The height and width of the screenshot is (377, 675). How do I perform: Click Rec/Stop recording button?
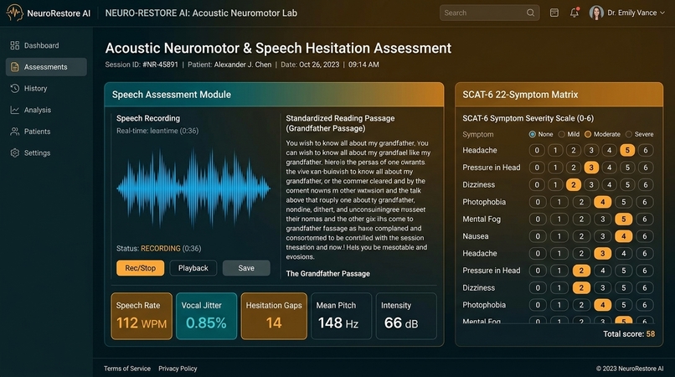coord(141,268)
